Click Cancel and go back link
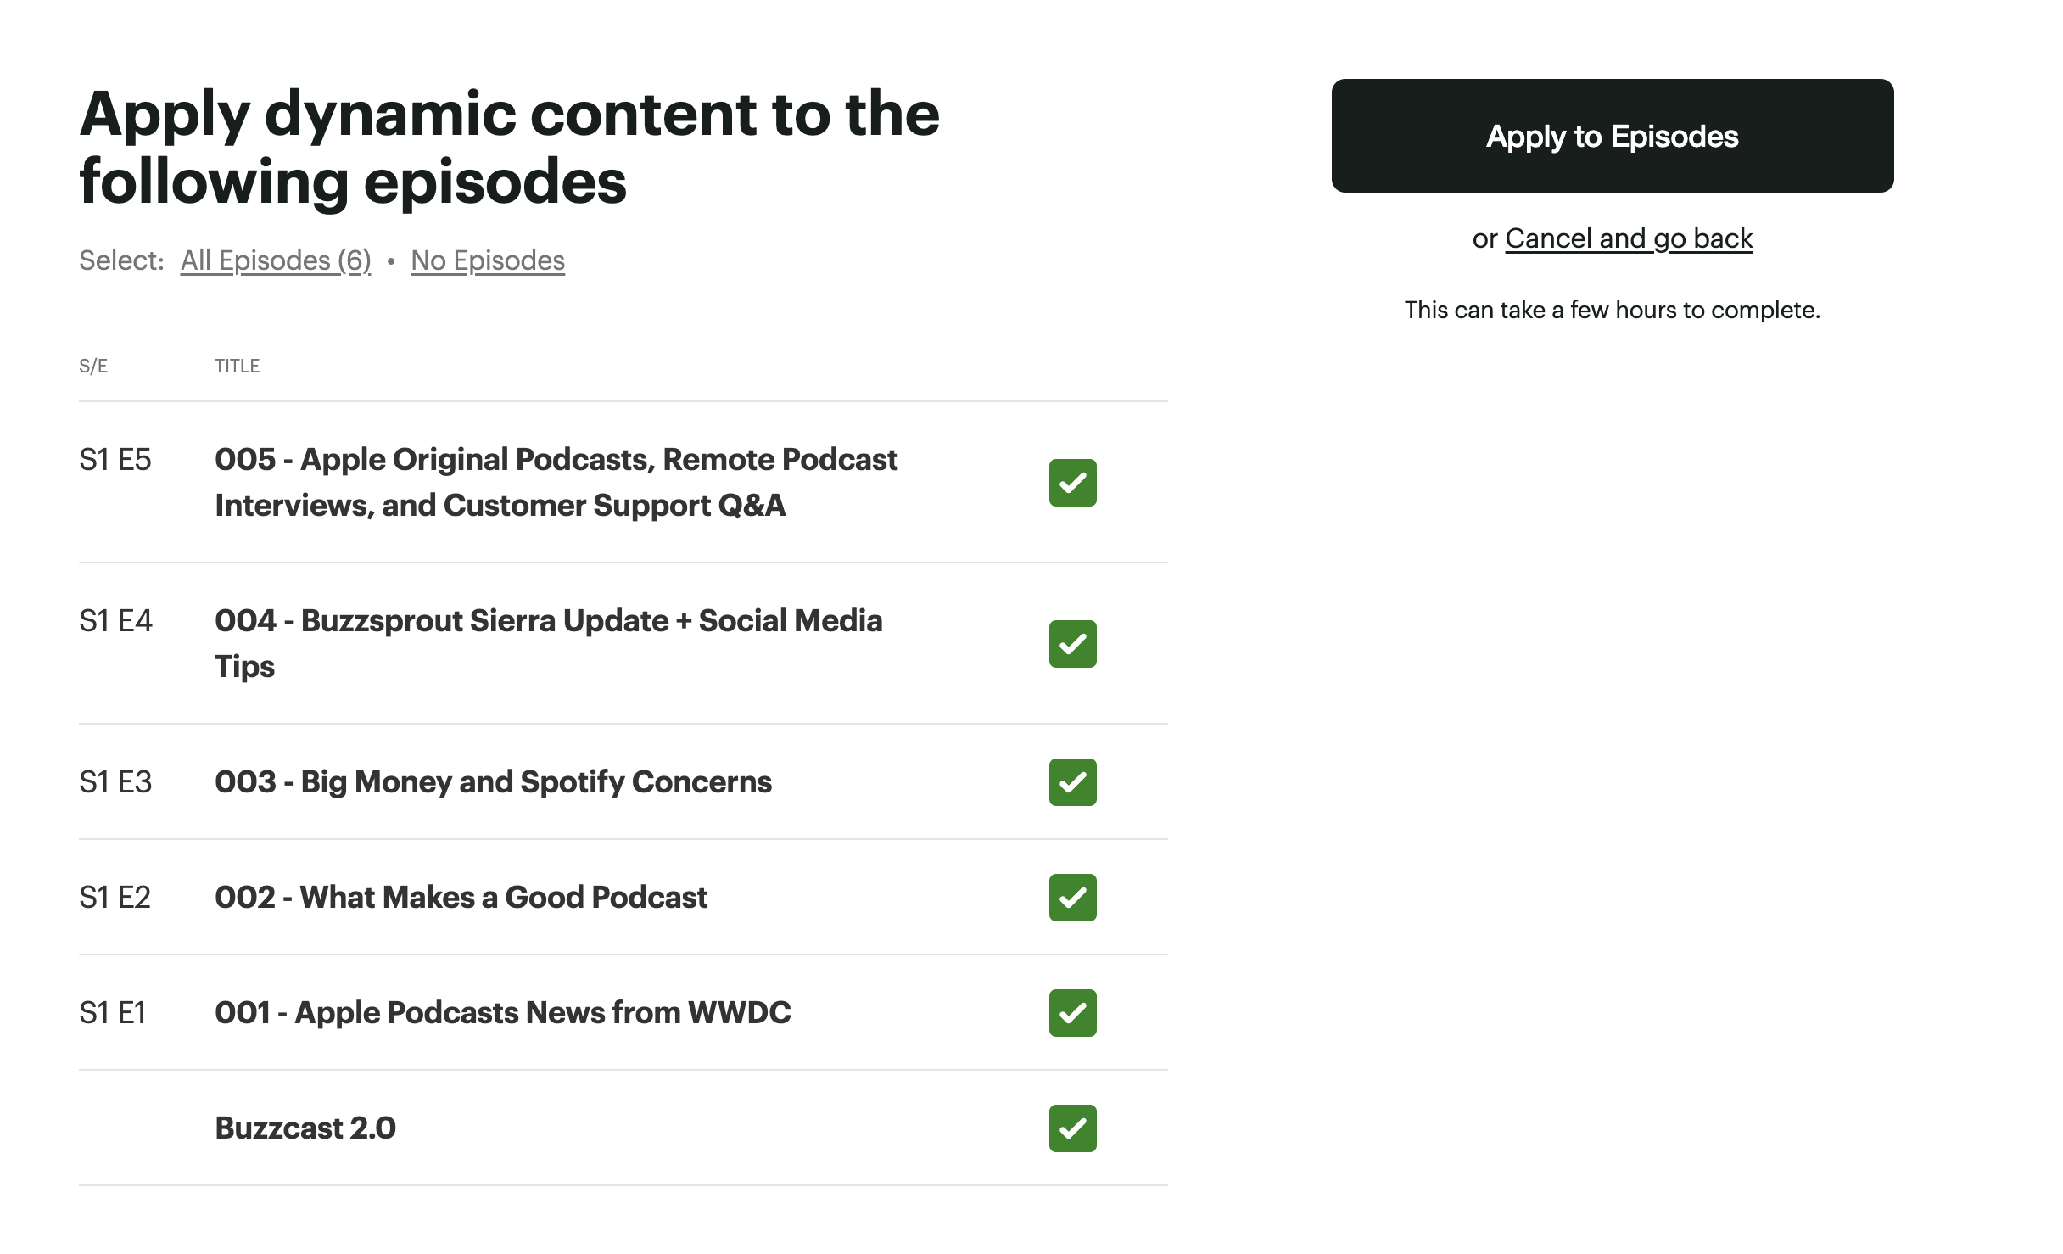This screenshot has width=2063, height=1254. click(1628, 238)
